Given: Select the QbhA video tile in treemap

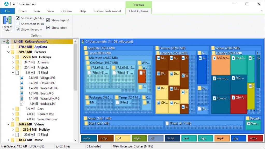Looking at the screenshot, I should (239, 104).
